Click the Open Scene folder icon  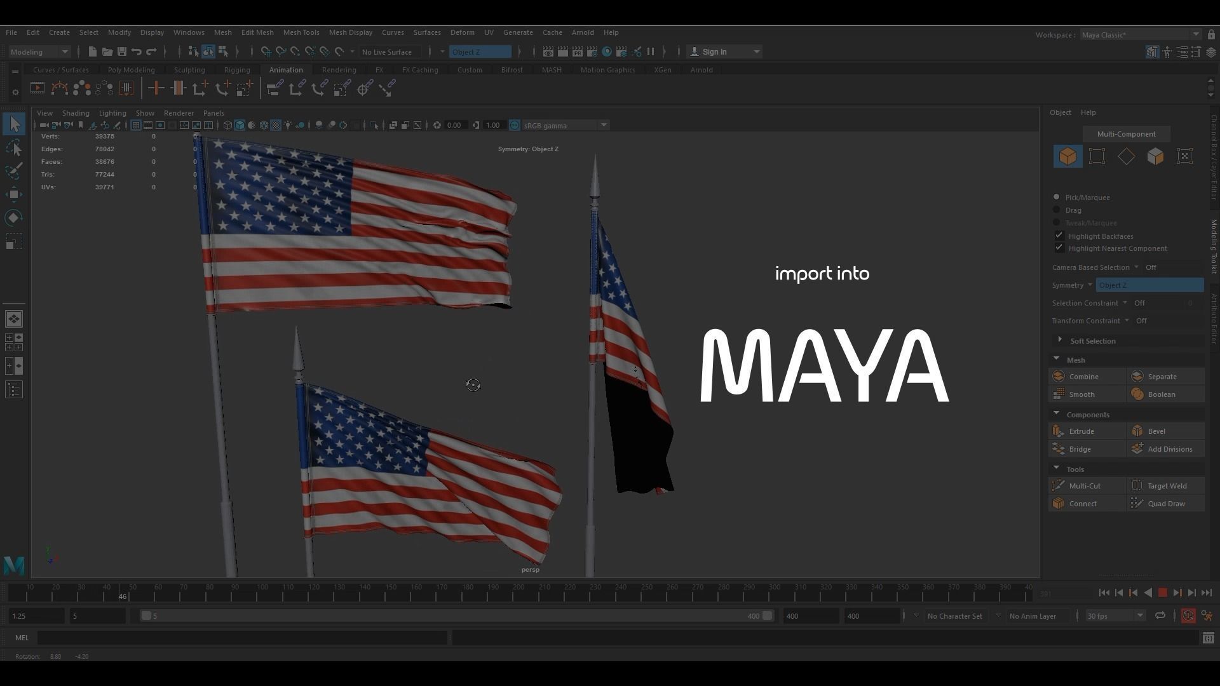coord(107,51)
